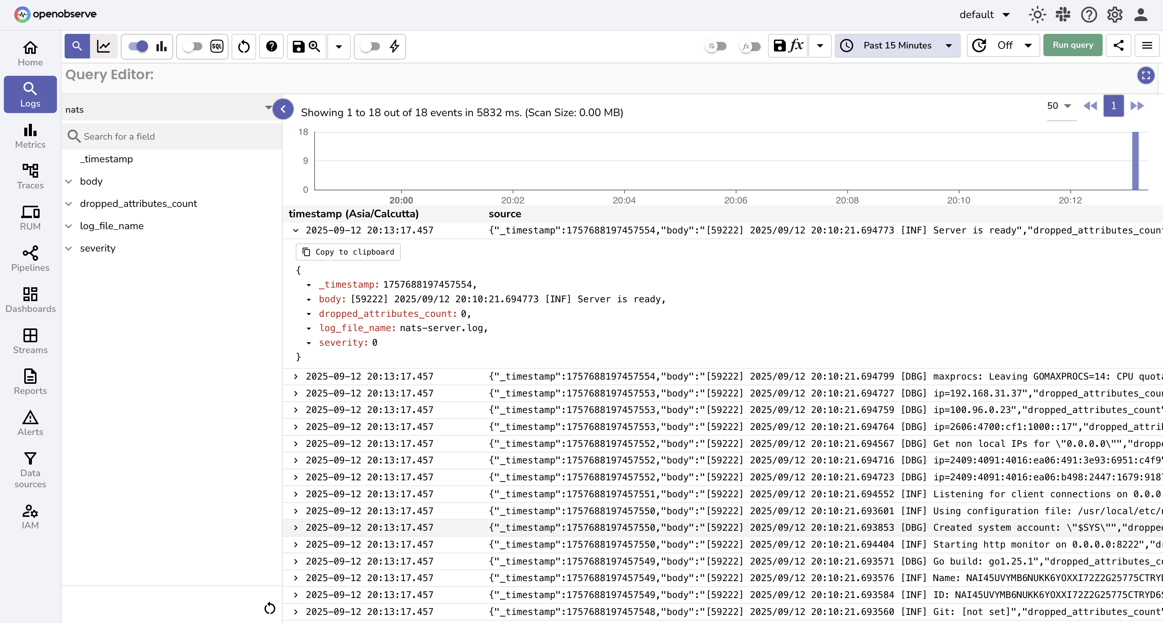This screenshot has height=623, width=1163.
Task: Open the Traces panel
Action: click(x=30, y=176)
